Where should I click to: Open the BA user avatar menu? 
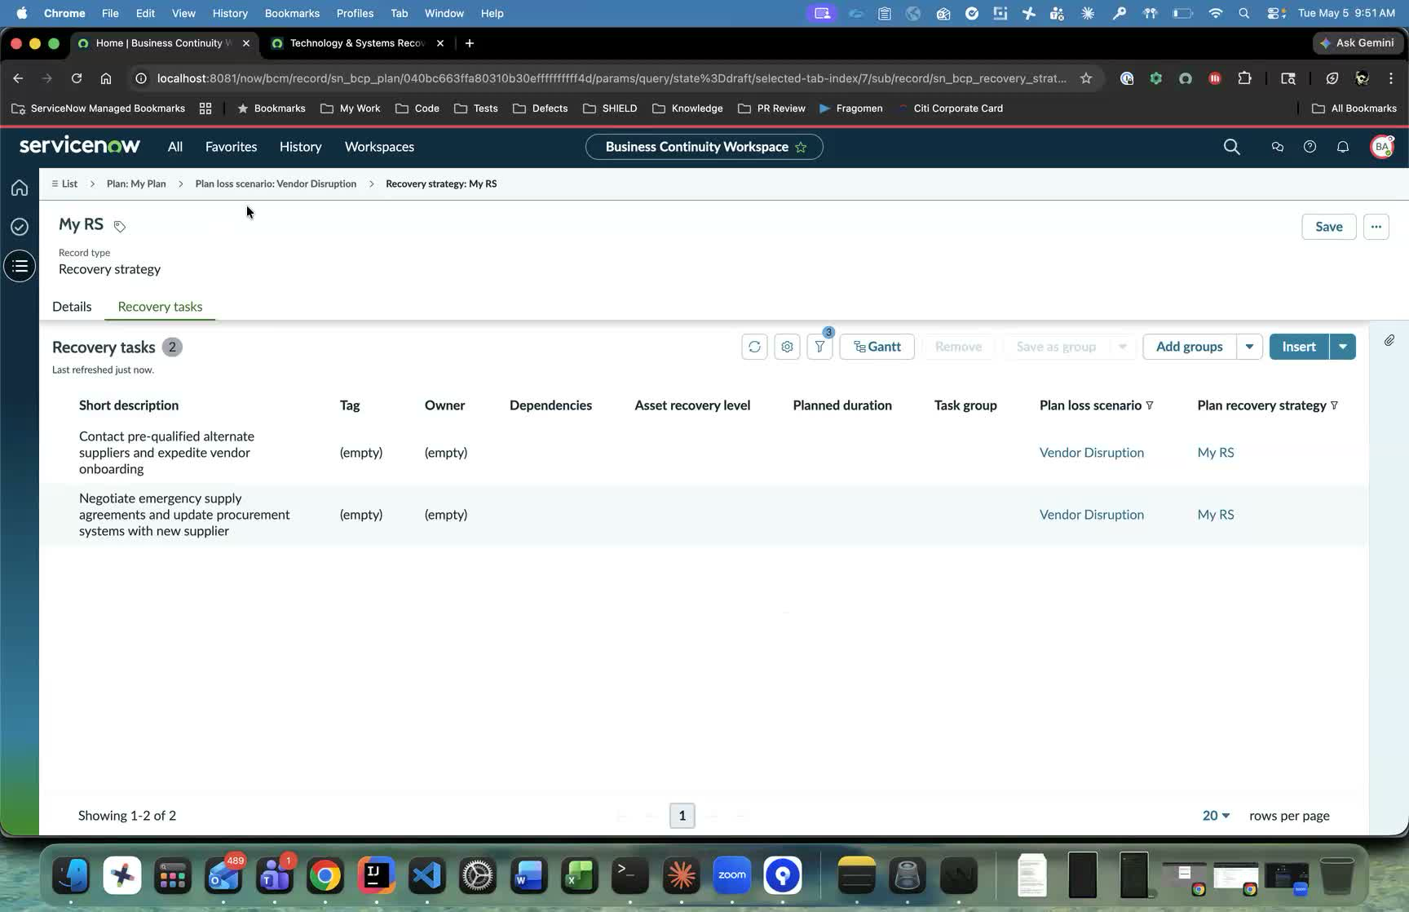(1382, 147)
